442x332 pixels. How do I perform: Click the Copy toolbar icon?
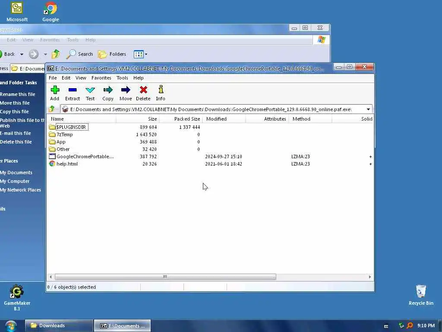pos(108,93)
